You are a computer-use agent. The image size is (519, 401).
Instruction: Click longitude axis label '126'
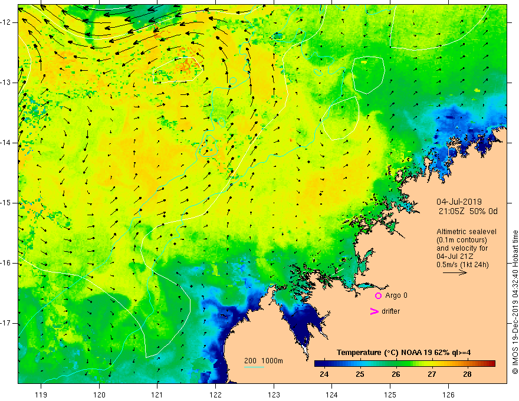[x=448, y=395]
